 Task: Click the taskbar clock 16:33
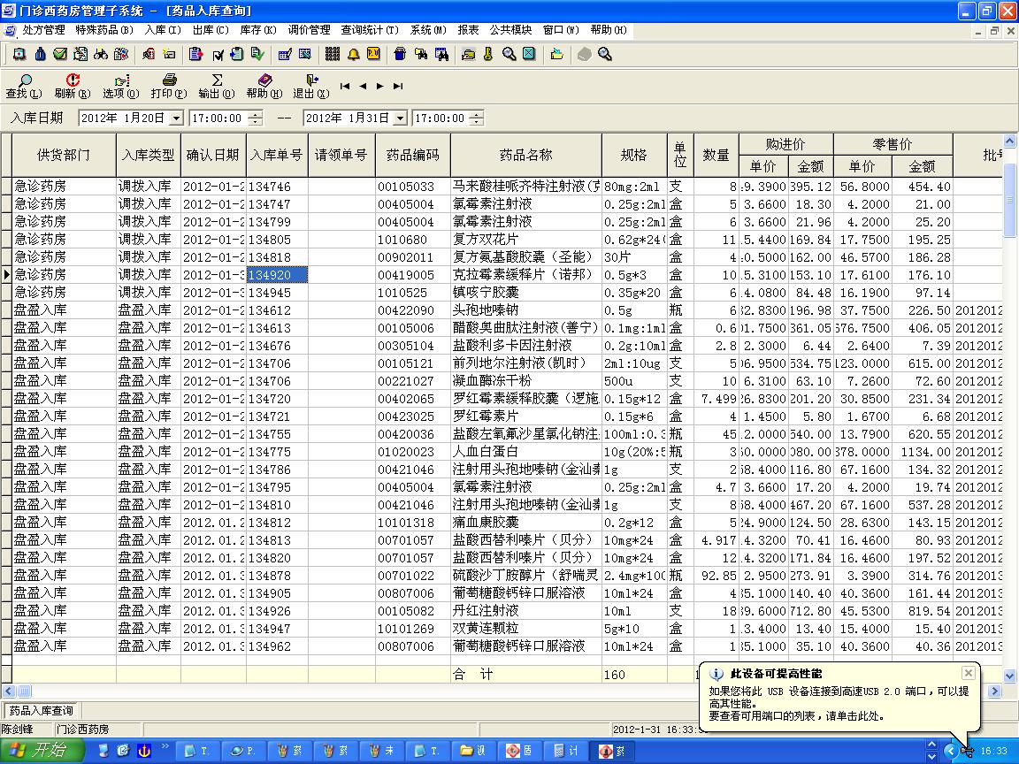pos(993,751)
